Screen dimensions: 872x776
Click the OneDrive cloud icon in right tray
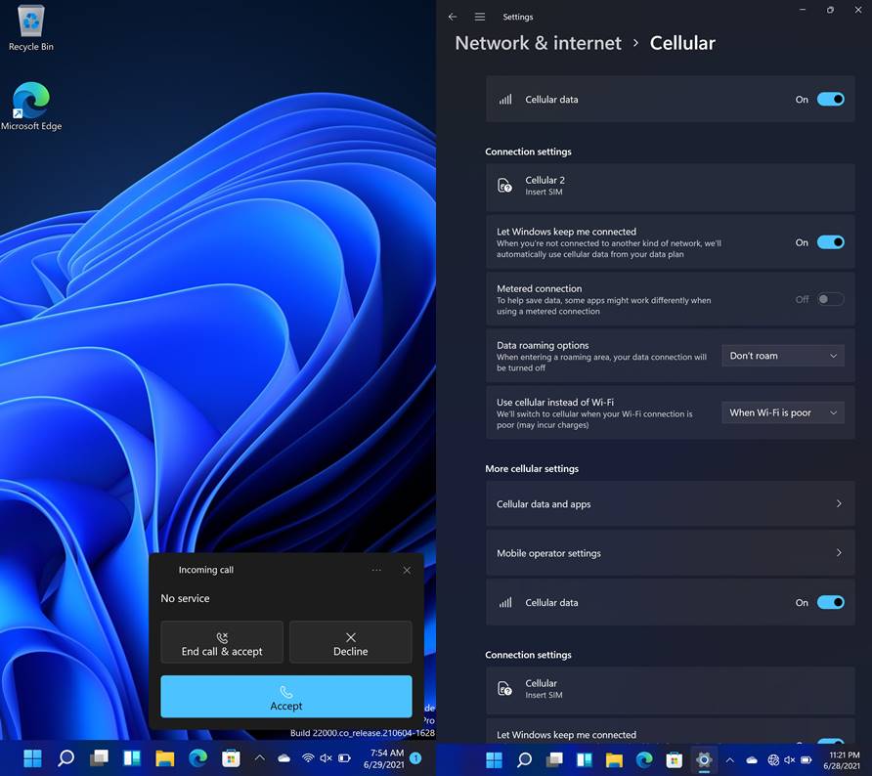click(x=752, y=760)
